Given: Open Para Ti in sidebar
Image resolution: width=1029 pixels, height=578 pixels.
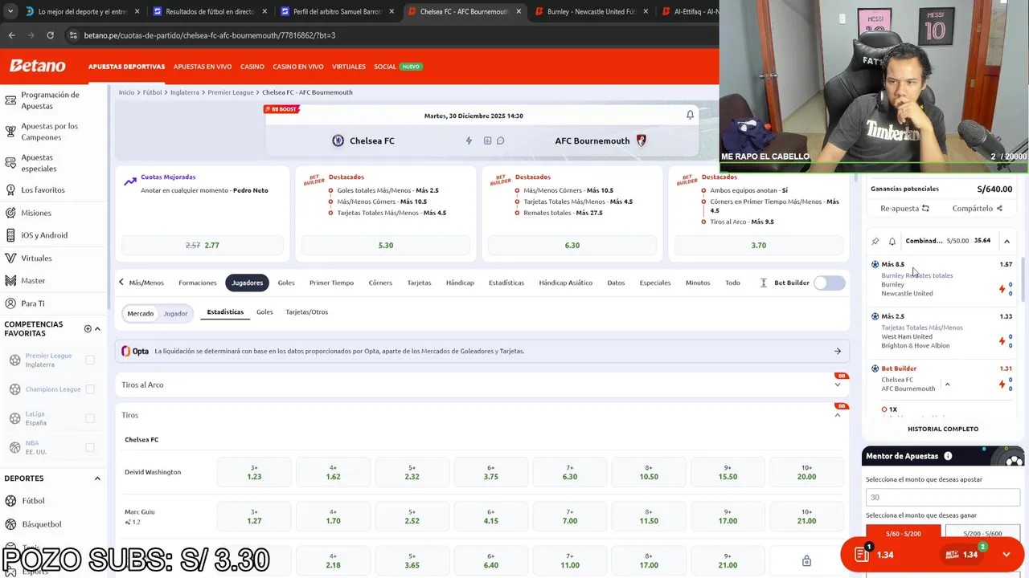Looking at the screenshot, I should tap(32, 303).
